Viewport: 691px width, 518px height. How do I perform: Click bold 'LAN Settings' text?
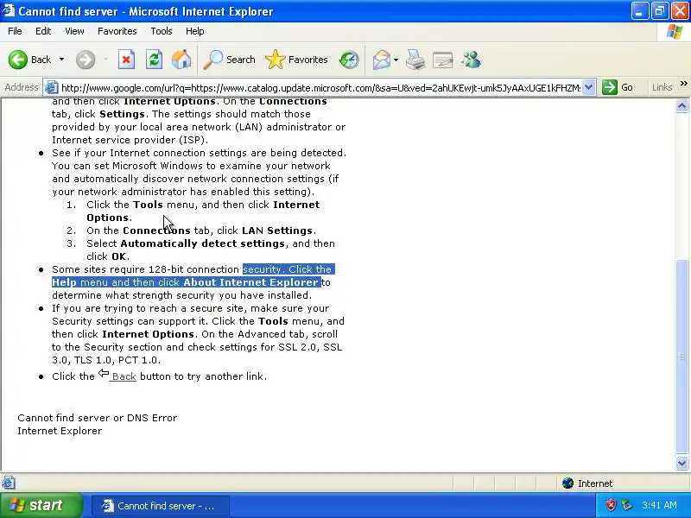[277, 231]
